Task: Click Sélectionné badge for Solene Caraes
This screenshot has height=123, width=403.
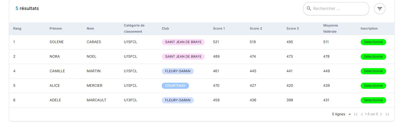Action: (x=373, y=42)
